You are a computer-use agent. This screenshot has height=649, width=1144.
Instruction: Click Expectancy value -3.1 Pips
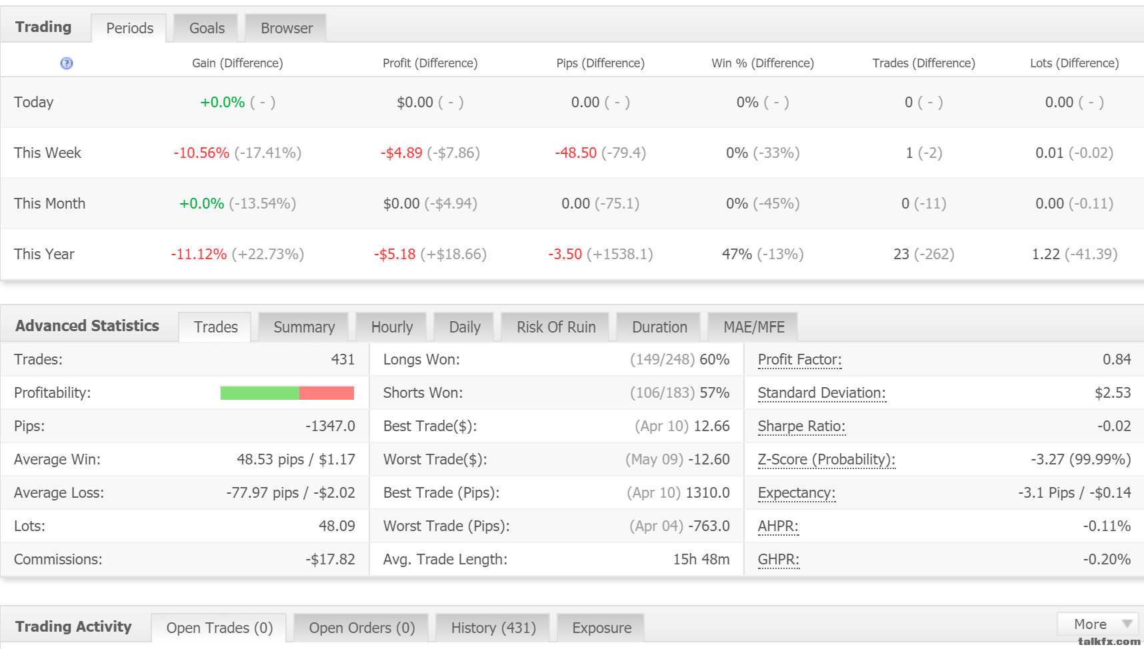point(1046,493)
